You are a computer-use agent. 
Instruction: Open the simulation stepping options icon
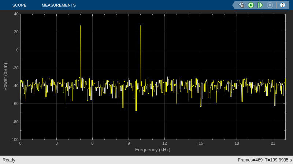pyautogui.click(x=242, y=5)
